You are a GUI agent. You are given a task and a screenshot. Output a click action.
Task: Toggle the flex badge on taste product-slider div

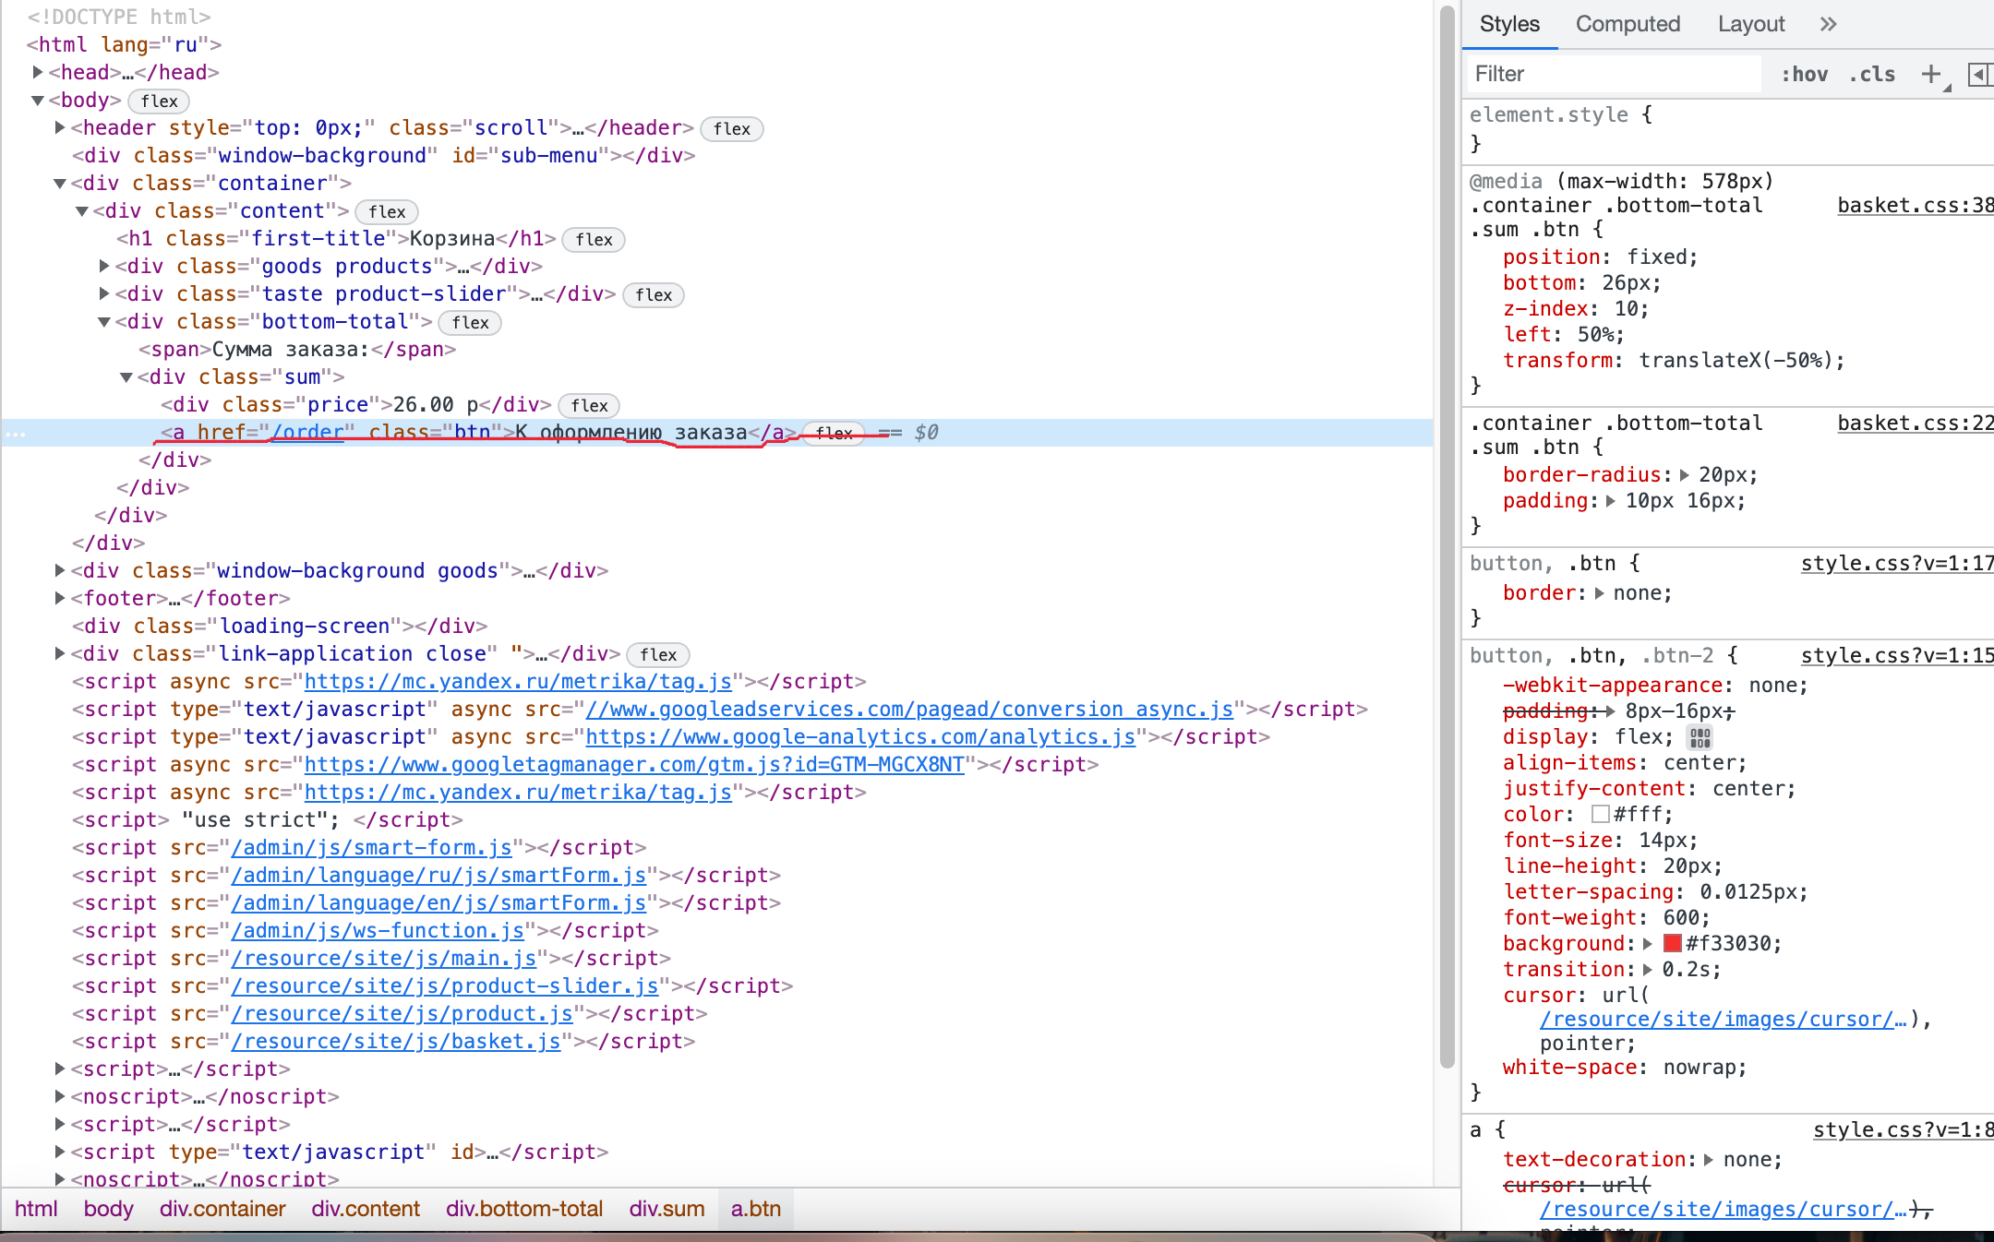pos(654,294)
